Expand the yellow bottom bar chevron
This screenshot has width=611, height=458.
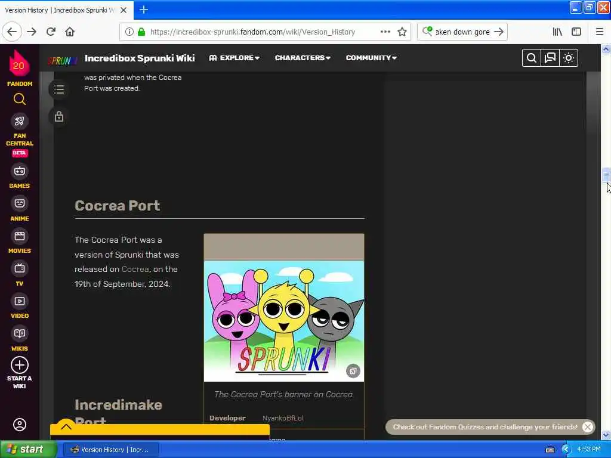click(66, 426)
